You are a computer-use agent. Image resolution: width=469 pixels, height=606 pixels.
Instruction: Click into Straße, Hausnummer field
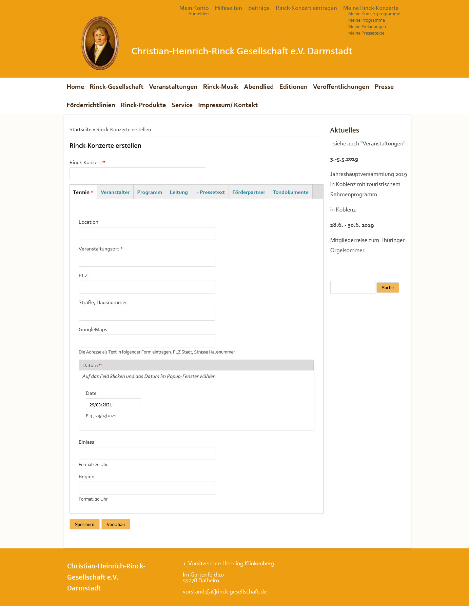point(147,314)
